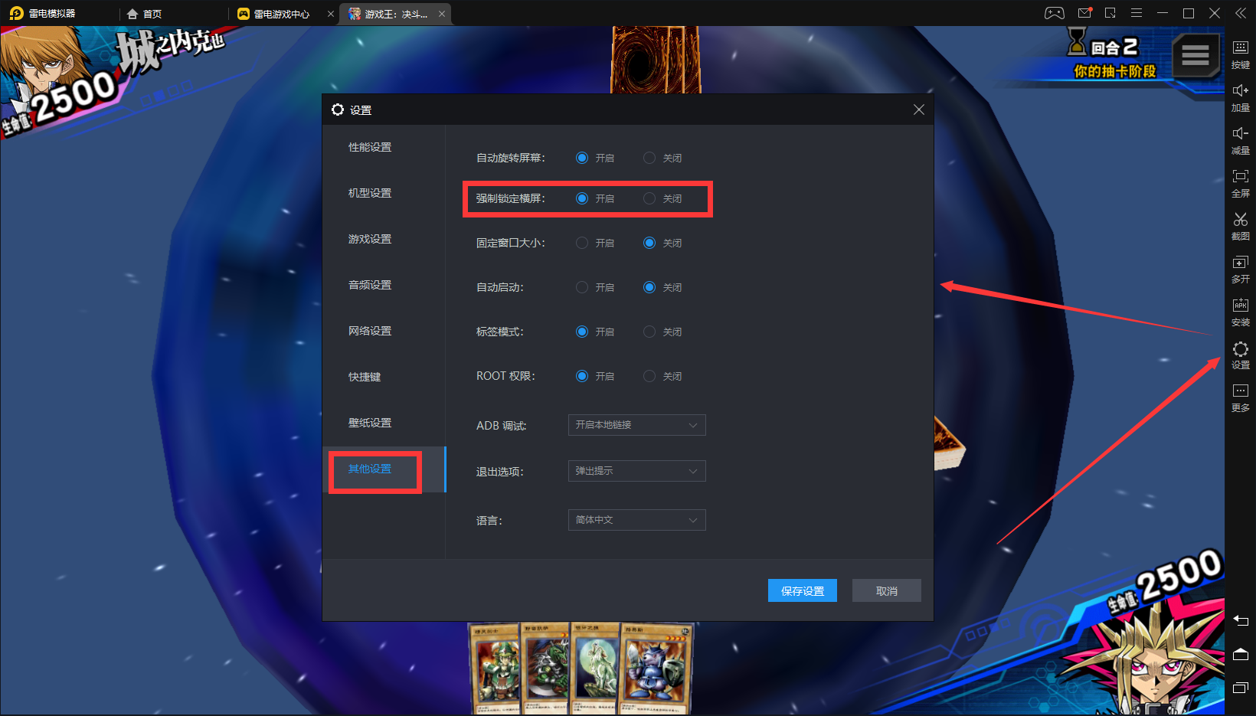
Task: Switch to the 雷电游戏中心 tab
Action: (281, 14)
